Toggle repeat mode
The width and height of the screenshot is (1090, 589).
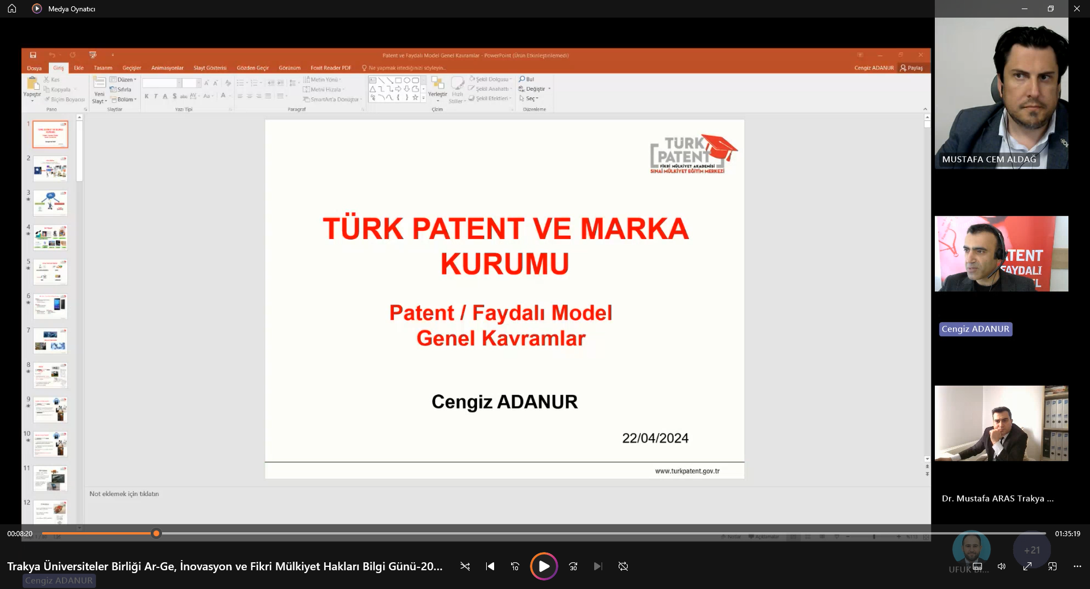point(623,566)
